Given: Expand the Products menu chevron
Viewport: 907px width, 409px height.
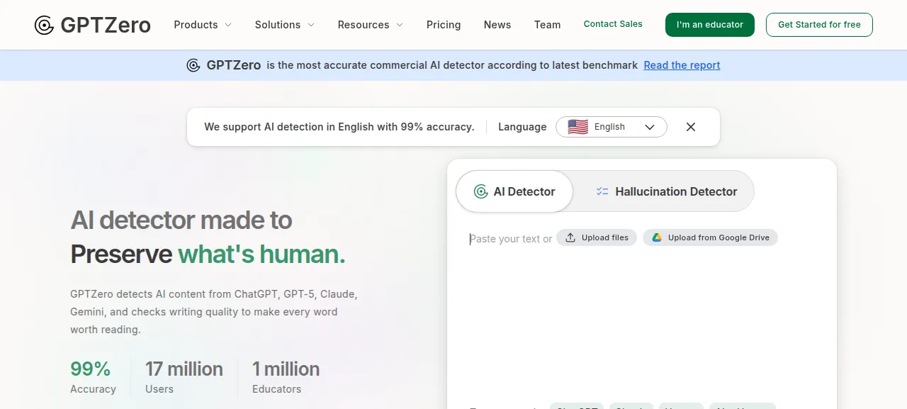Looking at the screenshot, I should [228, 25].
